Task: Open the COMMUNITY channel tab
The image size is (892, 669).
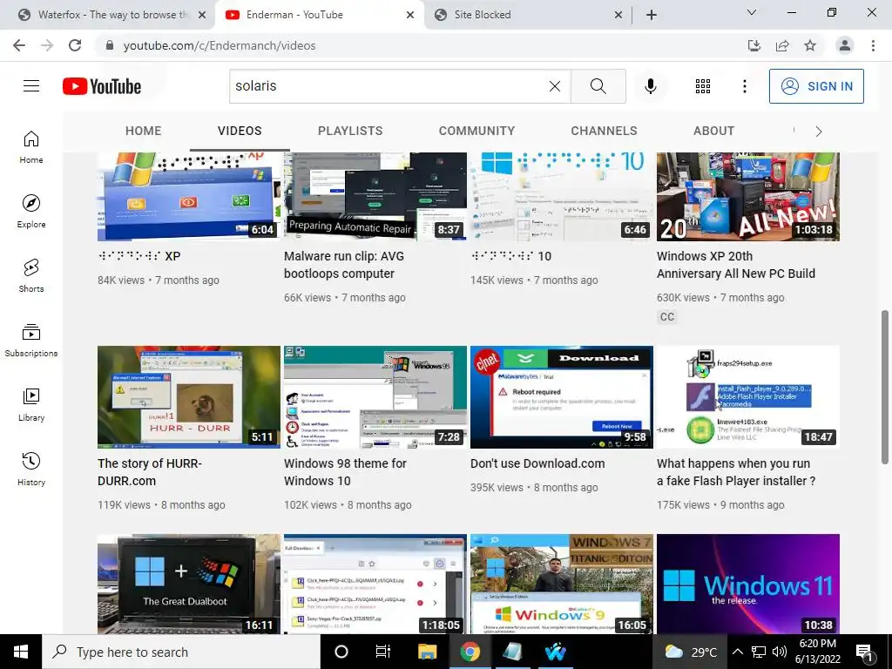Action: pyautogui.click(x=476, y=131)
